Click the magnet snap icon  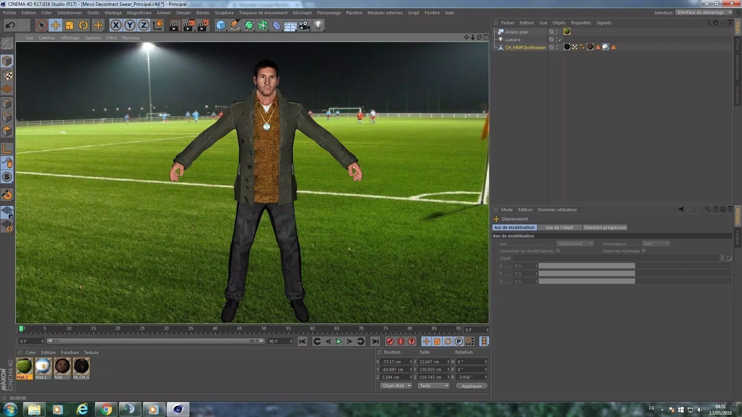[7, 195]
